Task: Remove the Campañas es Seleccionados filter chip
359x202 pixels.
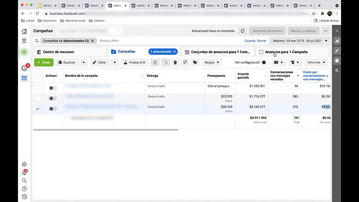Action: click(x=93, y=41)
